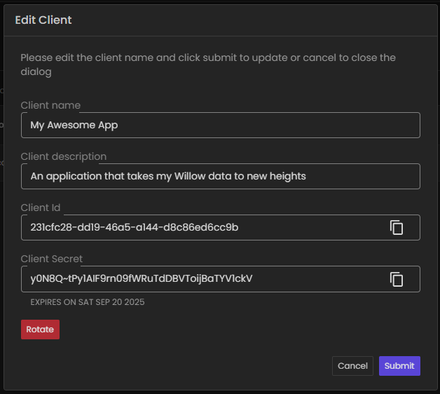Focus the Client name input field
Screen dimensions: 440x394
click(x=220, y=125)
